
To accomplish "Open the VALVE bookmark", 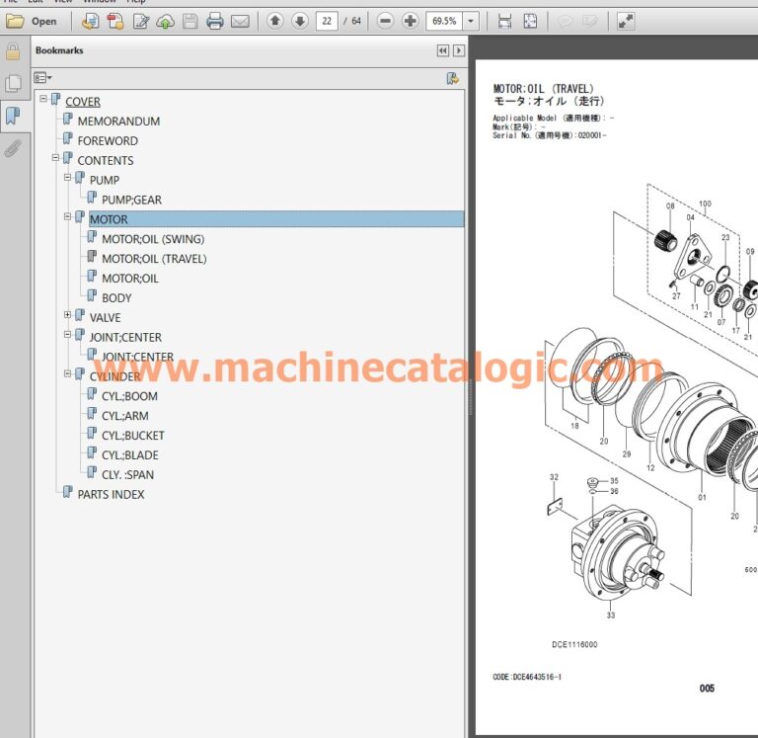I will click(105, 318).
